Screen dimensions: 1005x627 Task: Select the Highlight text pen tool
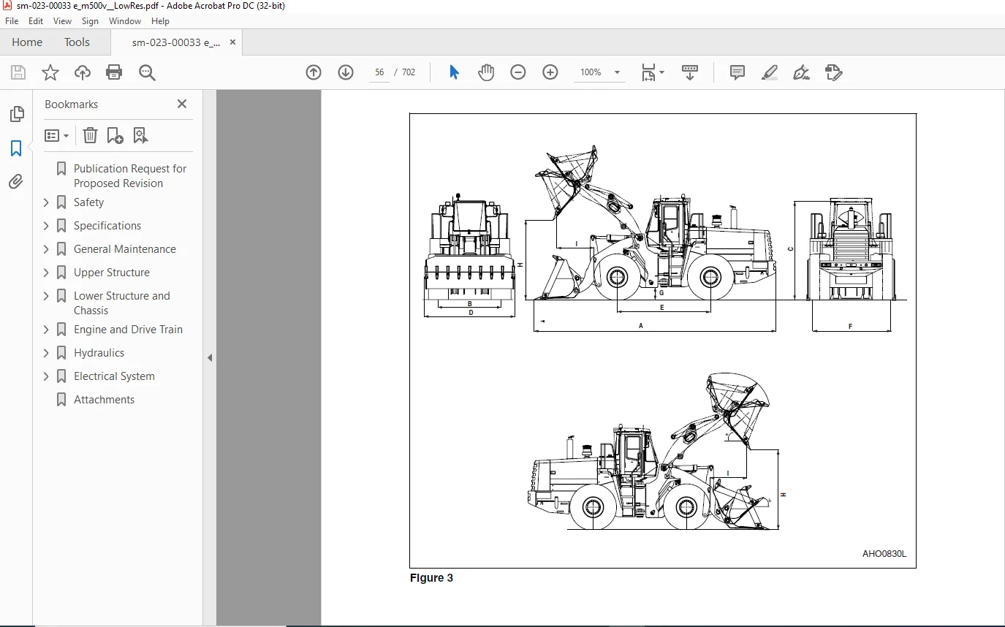[x=770, y=72]
